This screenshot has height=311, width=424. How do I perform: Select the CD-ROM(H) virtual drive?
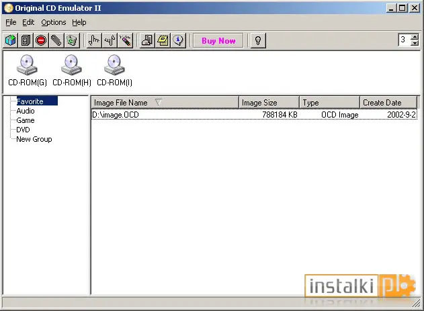click(72, 71)
